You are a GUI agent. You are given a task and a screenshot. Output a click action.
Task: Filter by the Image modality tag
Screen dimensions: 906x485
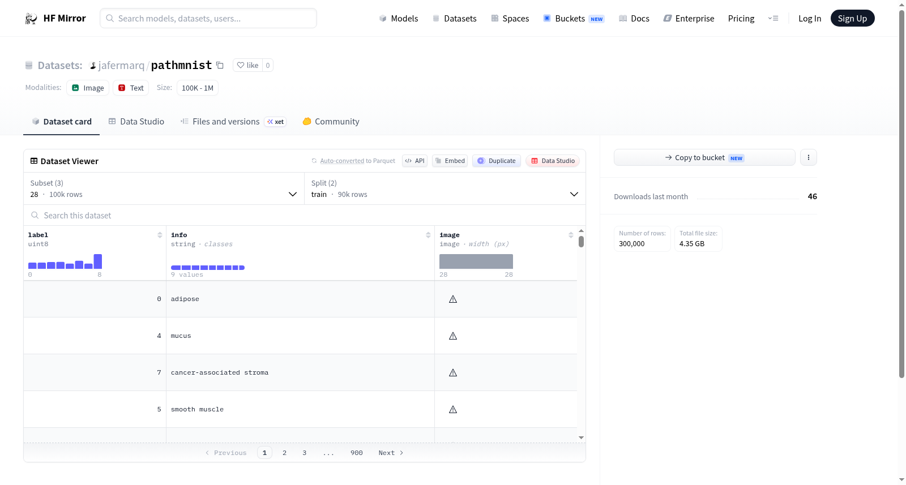88,88
